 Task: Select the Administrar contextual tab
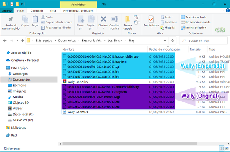coord(78,5)
